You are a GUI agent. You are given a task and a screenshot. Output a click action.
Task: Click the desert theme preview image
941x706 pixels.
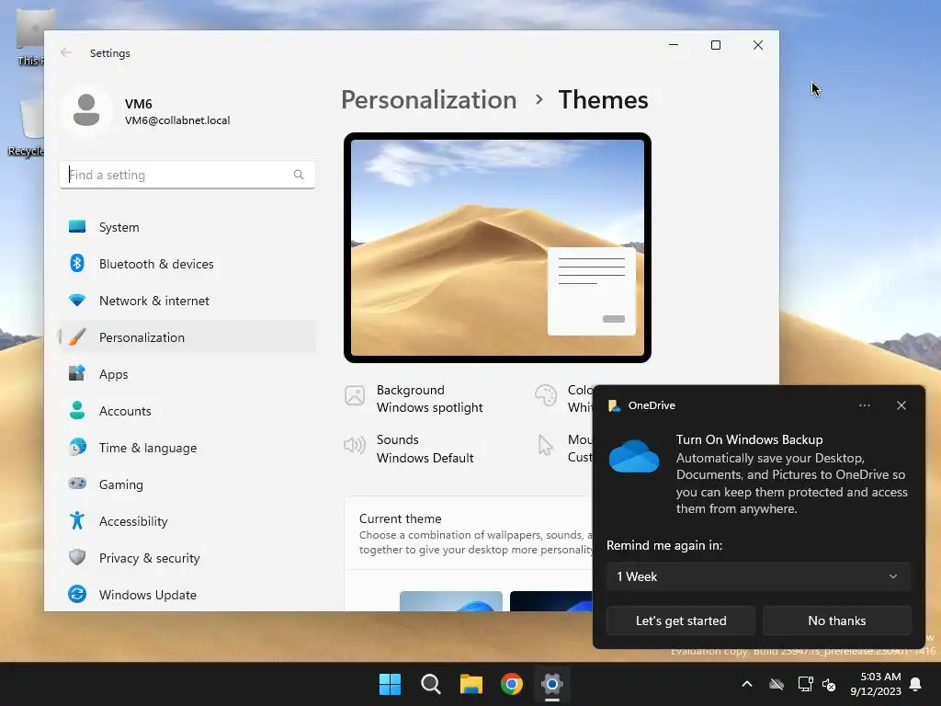(x=497, y=248)
